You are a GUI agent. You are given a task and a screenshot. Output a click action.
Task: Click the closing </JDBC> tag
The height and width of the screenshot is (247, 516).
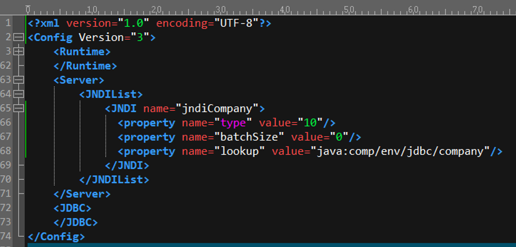tap(76, 222)
